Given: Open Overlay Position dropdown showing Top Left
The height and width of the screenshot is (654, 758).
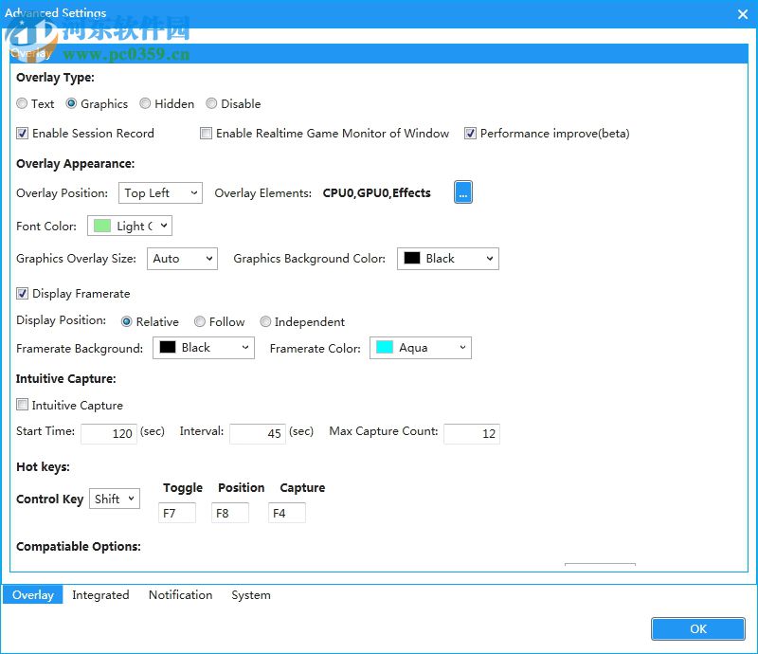Looking at the screenshot, I should coord(160,192).
